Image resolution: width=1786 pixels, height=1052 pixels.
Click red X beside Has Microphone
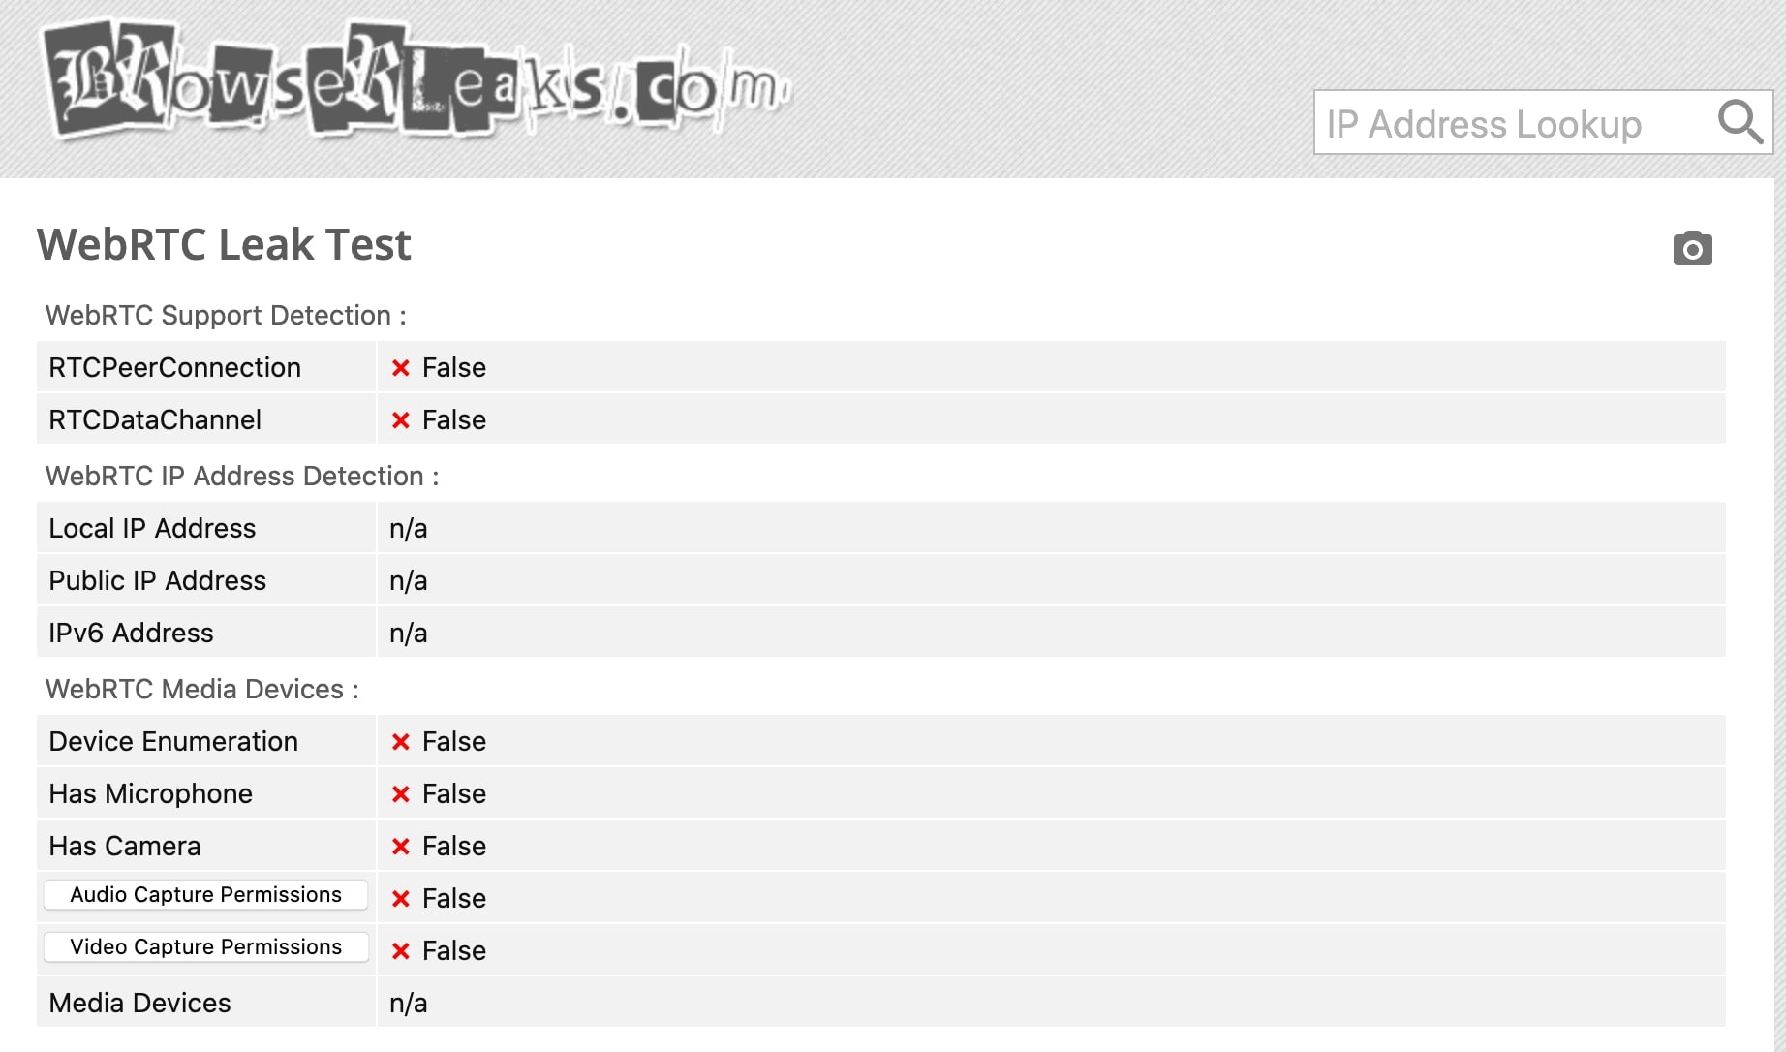click(401, 794)
